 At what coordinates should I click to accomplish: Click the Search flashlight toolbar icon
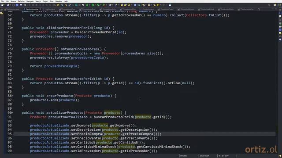pos(129,5)
